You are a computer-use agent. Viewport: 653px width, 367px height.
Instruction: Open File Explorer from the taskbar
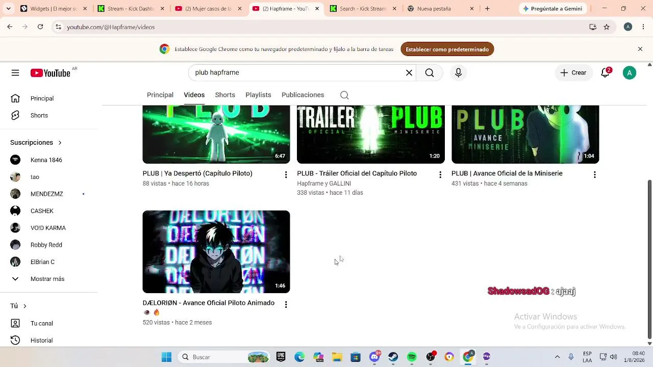pyautogui.click(x=337, y=357)
